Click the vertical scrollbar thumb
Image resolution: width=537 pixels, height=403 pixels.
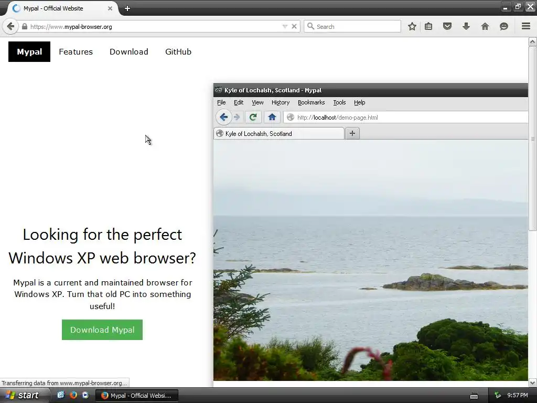pos(532,139)
